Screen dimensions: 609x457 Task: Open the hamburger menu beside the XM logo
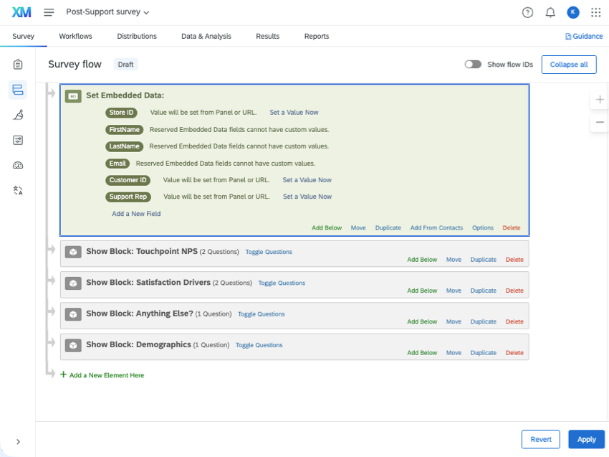pos(49,11)
